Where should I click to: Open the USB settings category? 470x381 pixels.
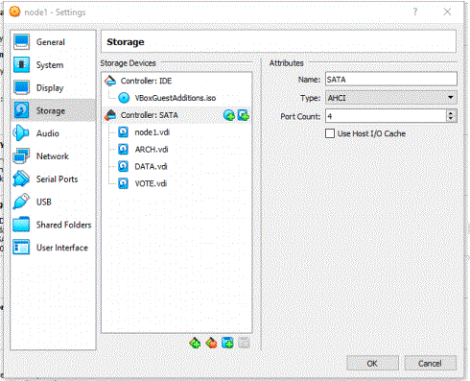[x=53, y=202]
